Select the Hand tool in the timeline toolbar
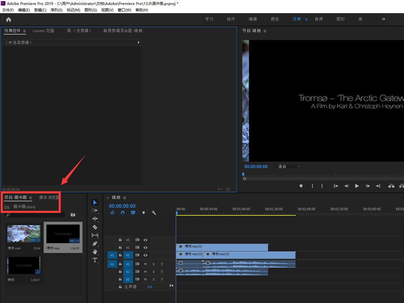This screenshot has height=303, width=404. 95,252
